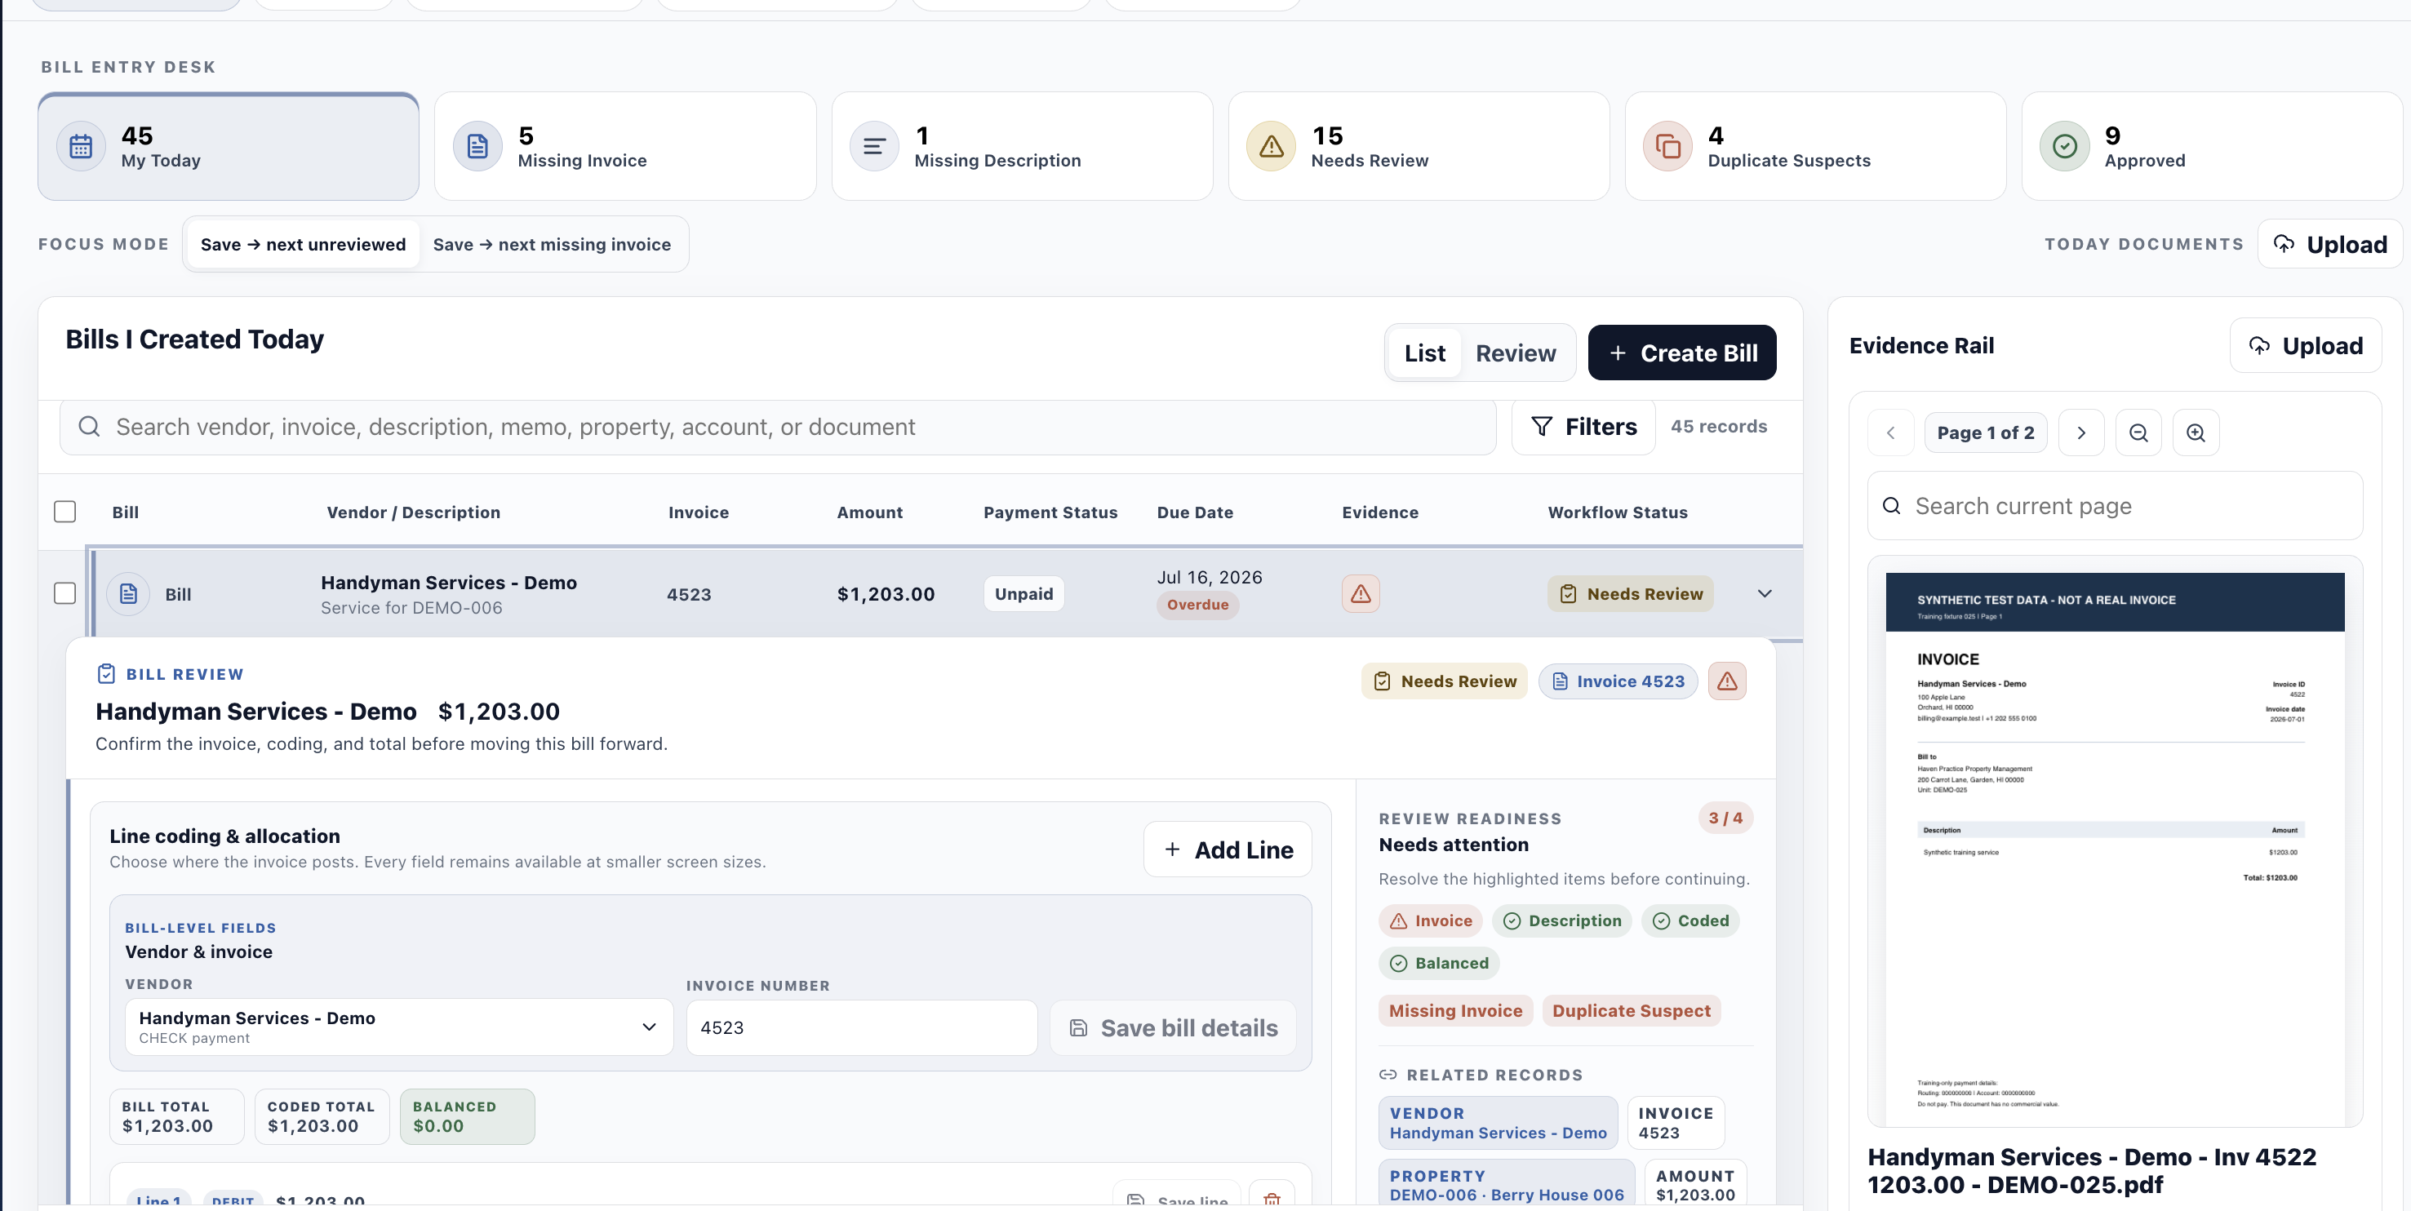Click the bills search field
The width and height of the screenshot is (2411, 1211).
click(x=778, y=427)
